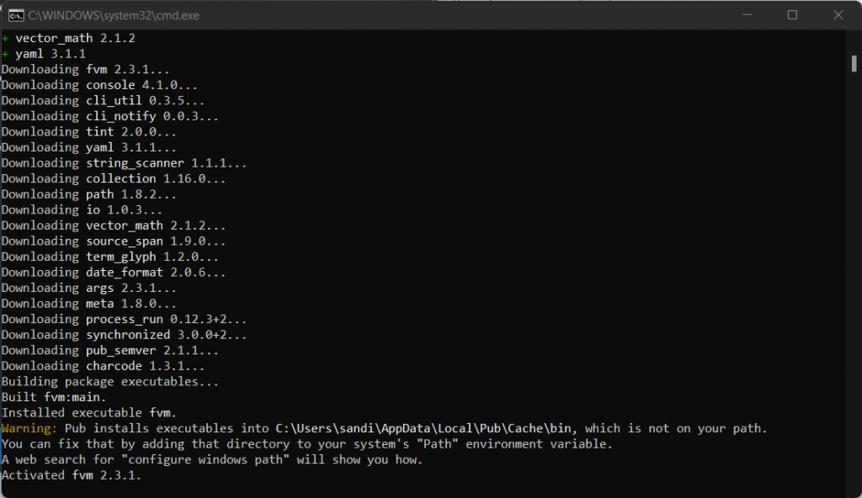Click the "Downloading process_run 0.12.3+2..." line
This screenshot has height=498, width=862.
pos(125,319)
